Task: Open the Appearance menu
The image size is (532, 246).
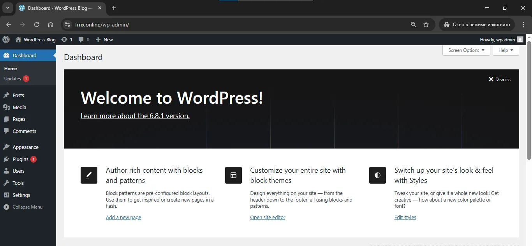Action: pos(28,147)
